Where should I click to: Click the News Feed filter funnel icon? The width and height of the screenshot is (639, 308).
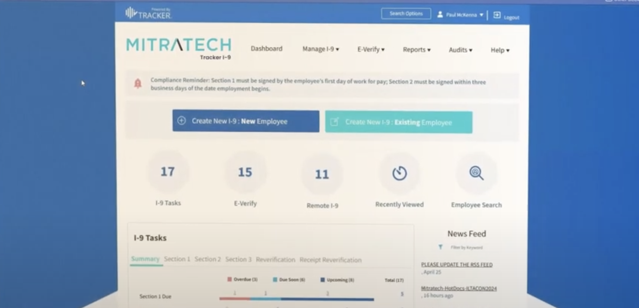441,247
